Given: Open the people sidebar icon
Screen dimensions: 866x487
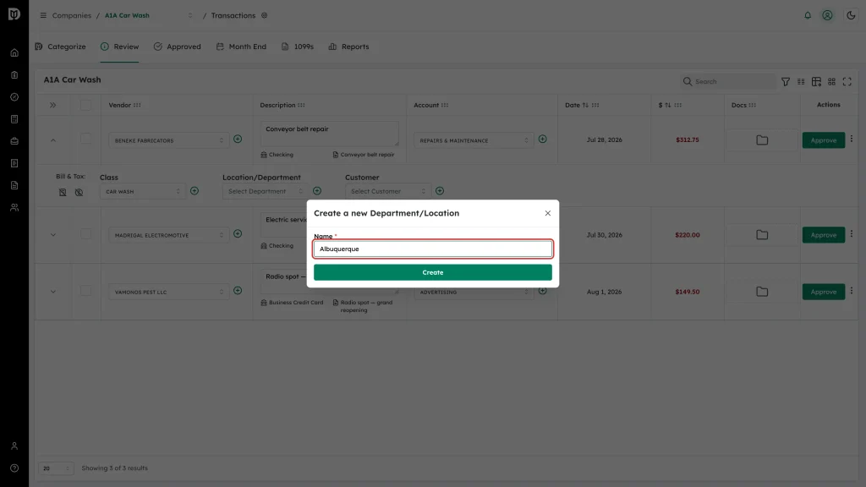Looking at the screenshot, I should [x=14, y=208].
